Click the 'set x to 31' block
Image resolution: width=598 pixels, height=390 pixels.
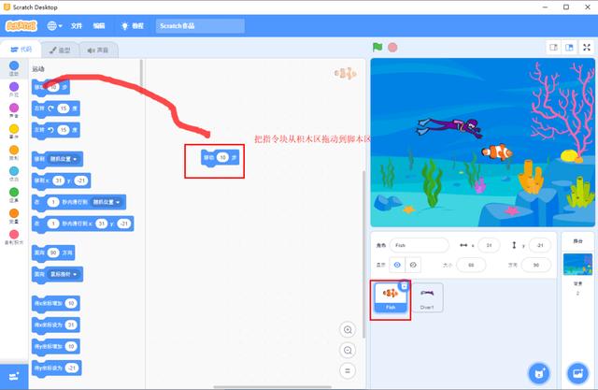click(56, 325)
